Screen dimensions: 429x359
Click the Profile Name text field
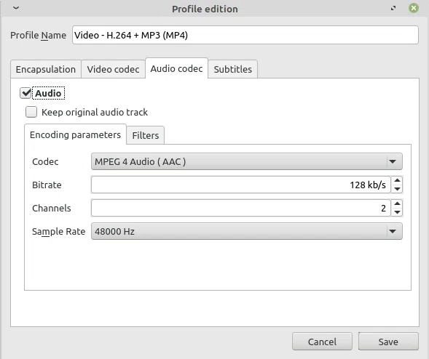click(x=245, y=35)
